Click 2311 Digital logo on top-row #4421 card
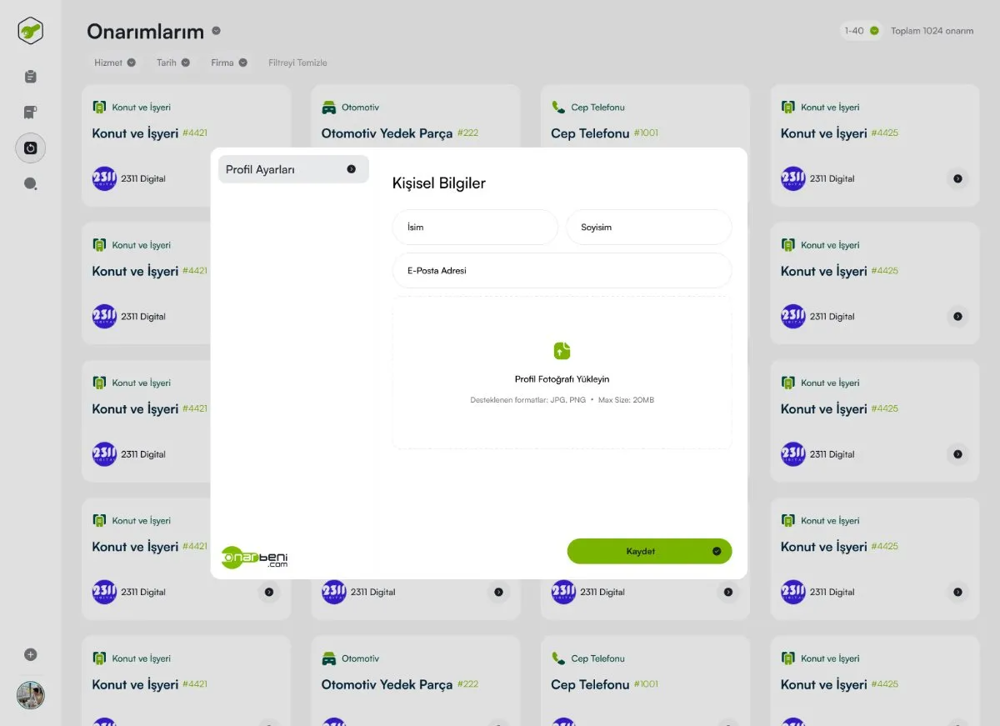The width and height of the screenshot is (1000, 726). (x=104, y=178)
